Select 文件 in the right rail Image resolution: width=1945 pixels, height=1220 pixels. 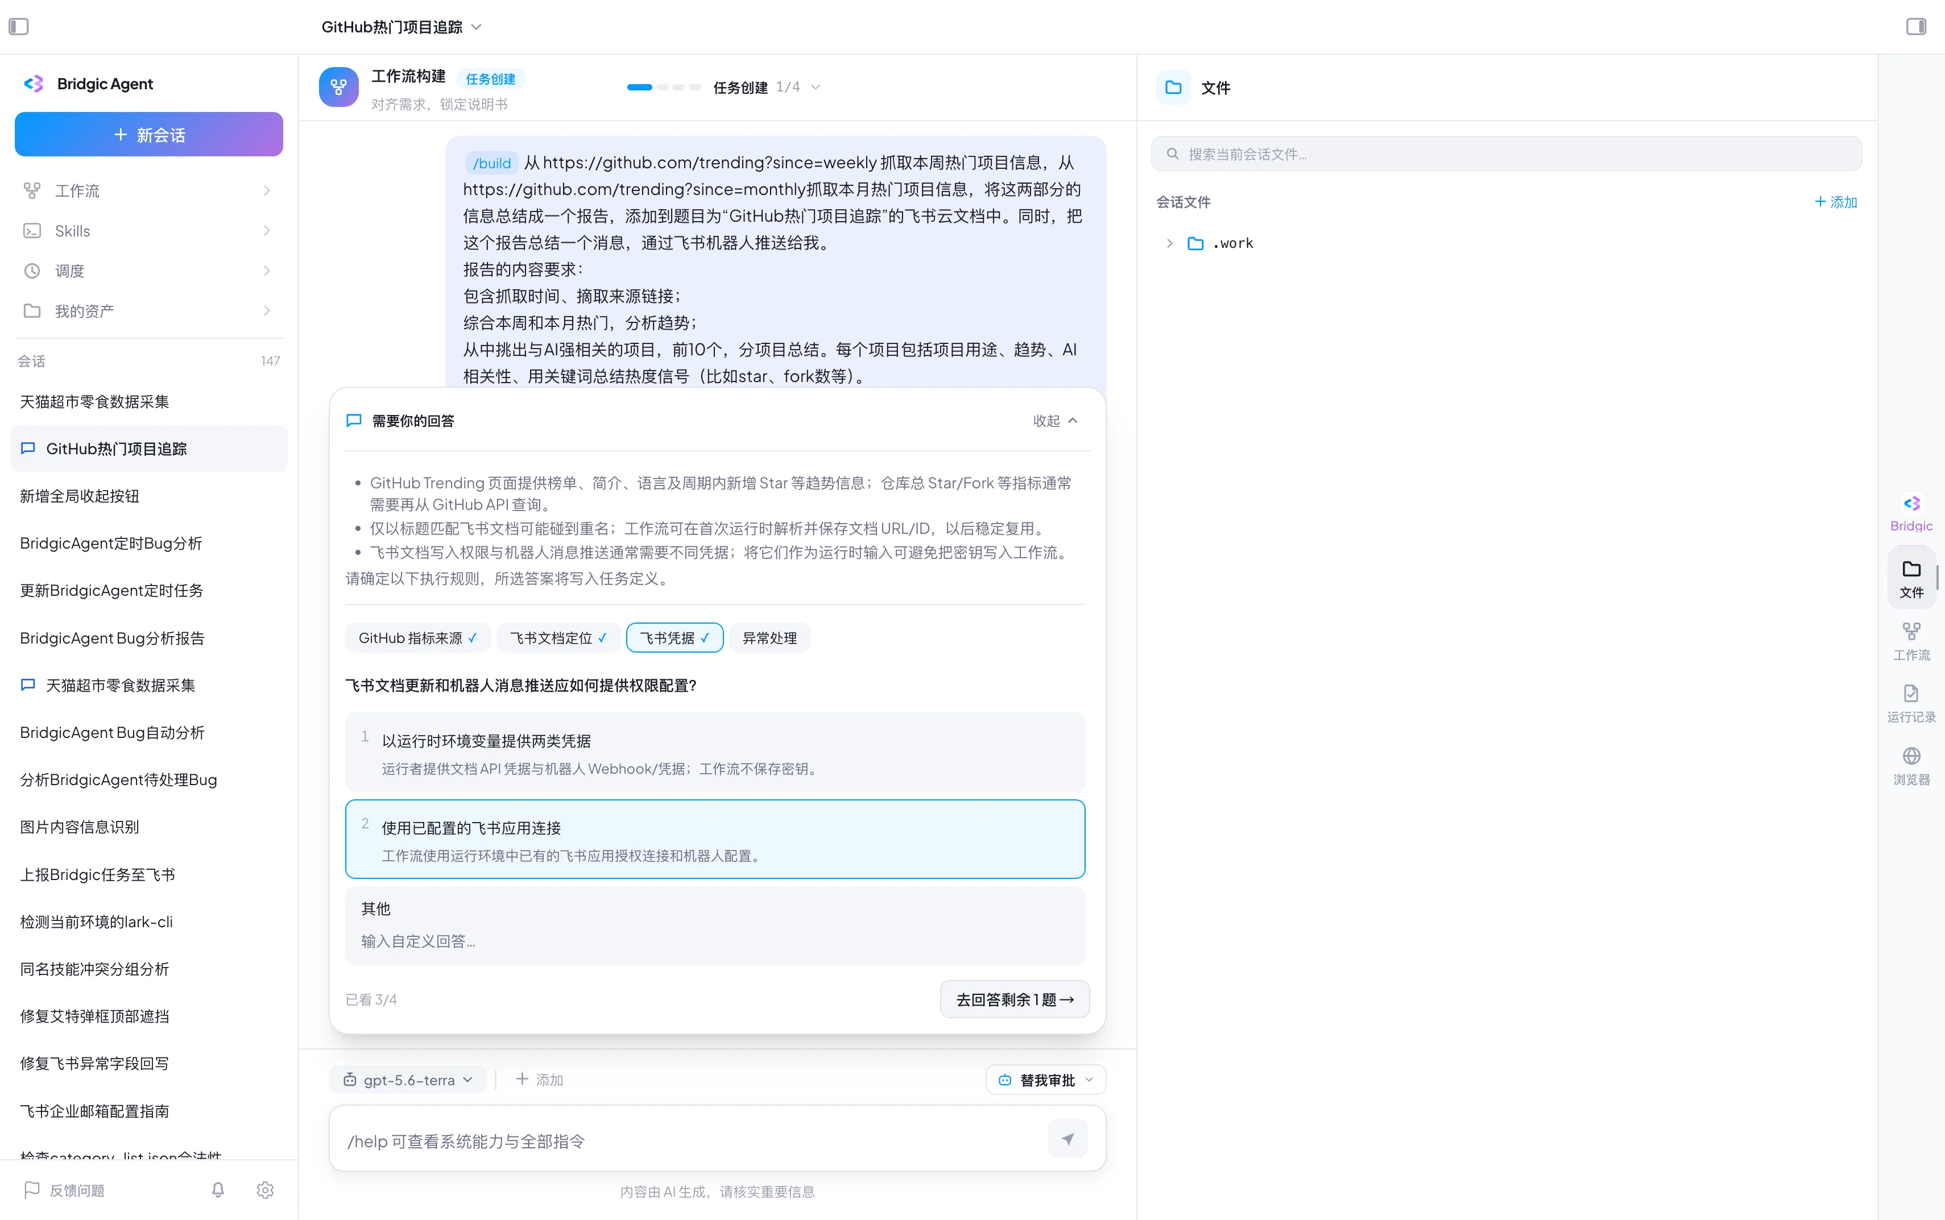[1911, 579]
